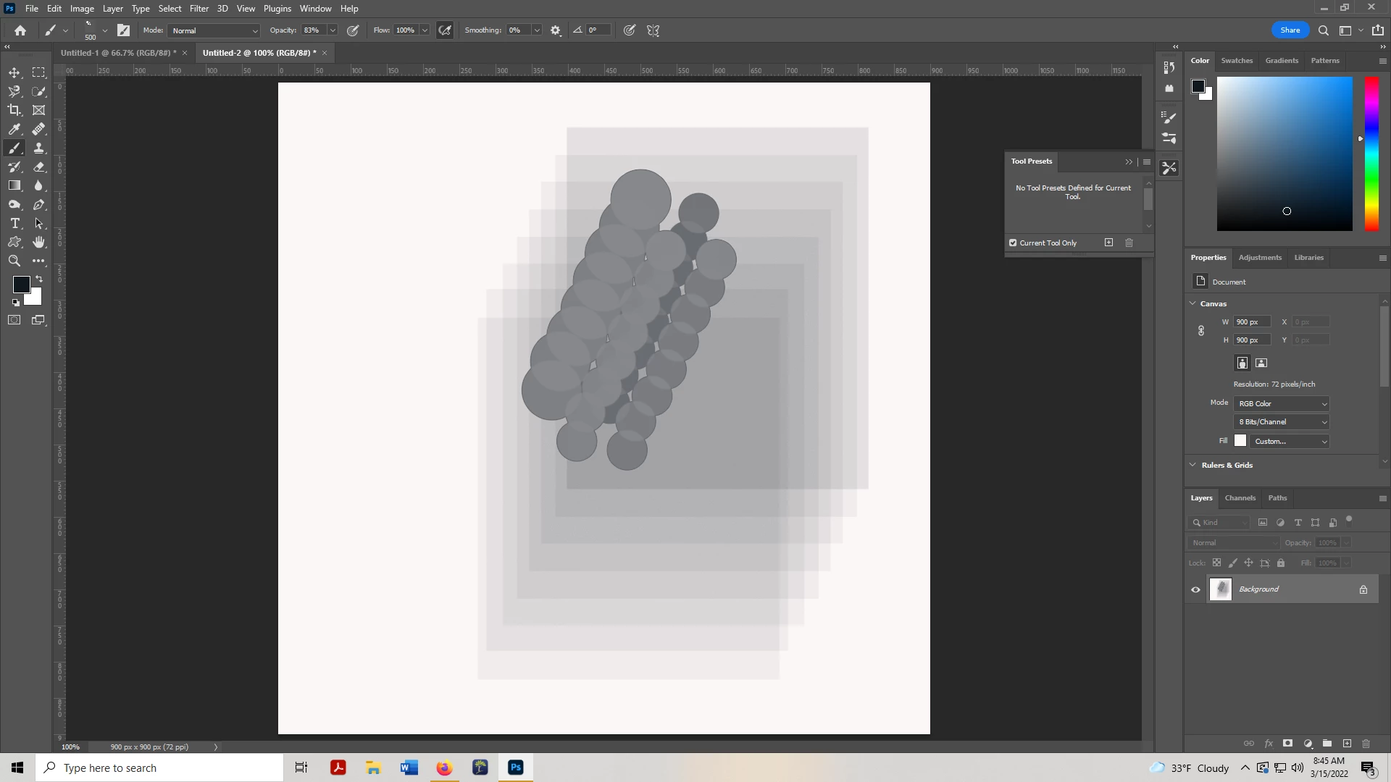Select the Eraser tool
Image resolution: width=1391 pixels, height=782 pixels.
pyautogui.click(x=39, y=167)
